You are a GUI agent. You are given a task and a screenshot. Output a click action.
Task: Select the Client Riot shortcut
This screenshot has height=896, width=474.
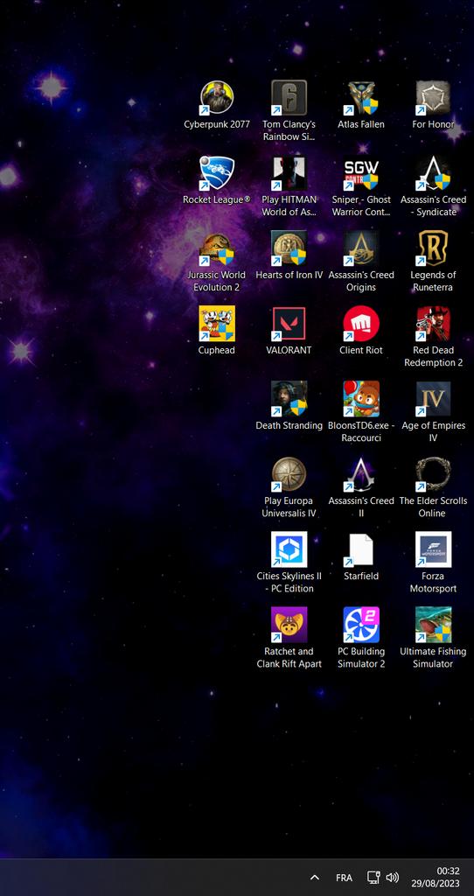pos(361,324)
